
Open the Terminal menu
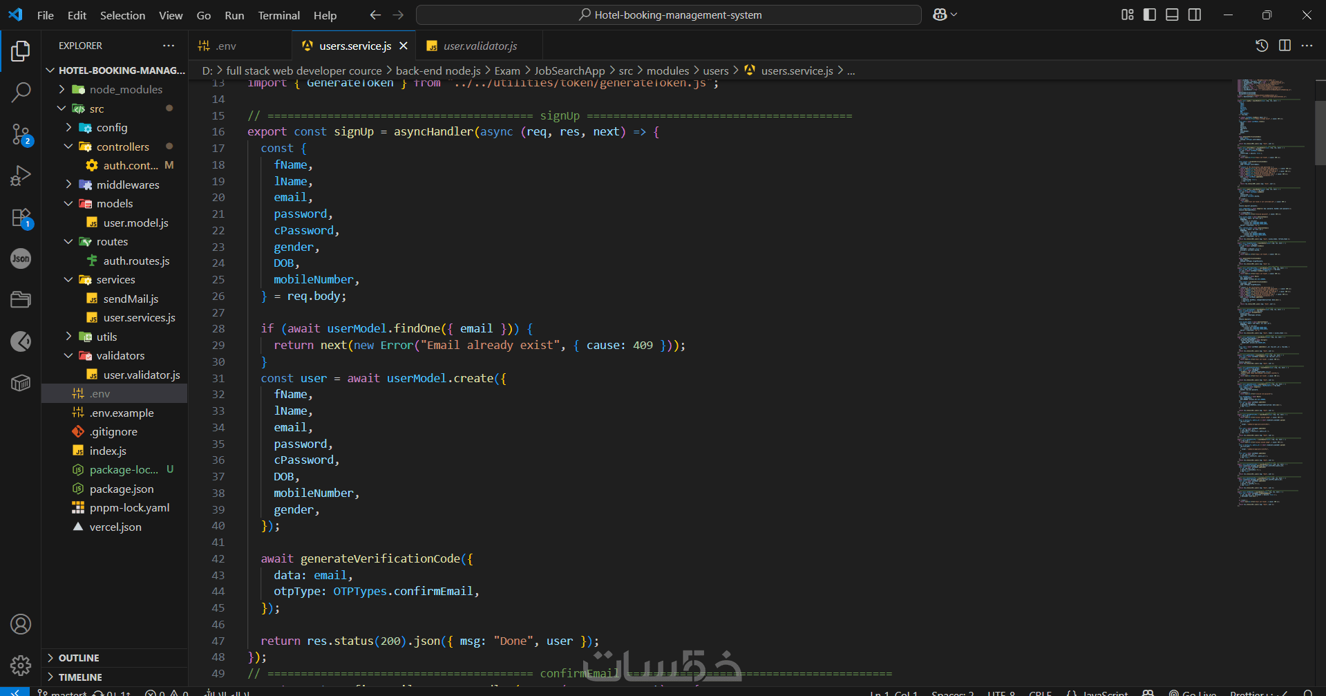tap(278, 15)
